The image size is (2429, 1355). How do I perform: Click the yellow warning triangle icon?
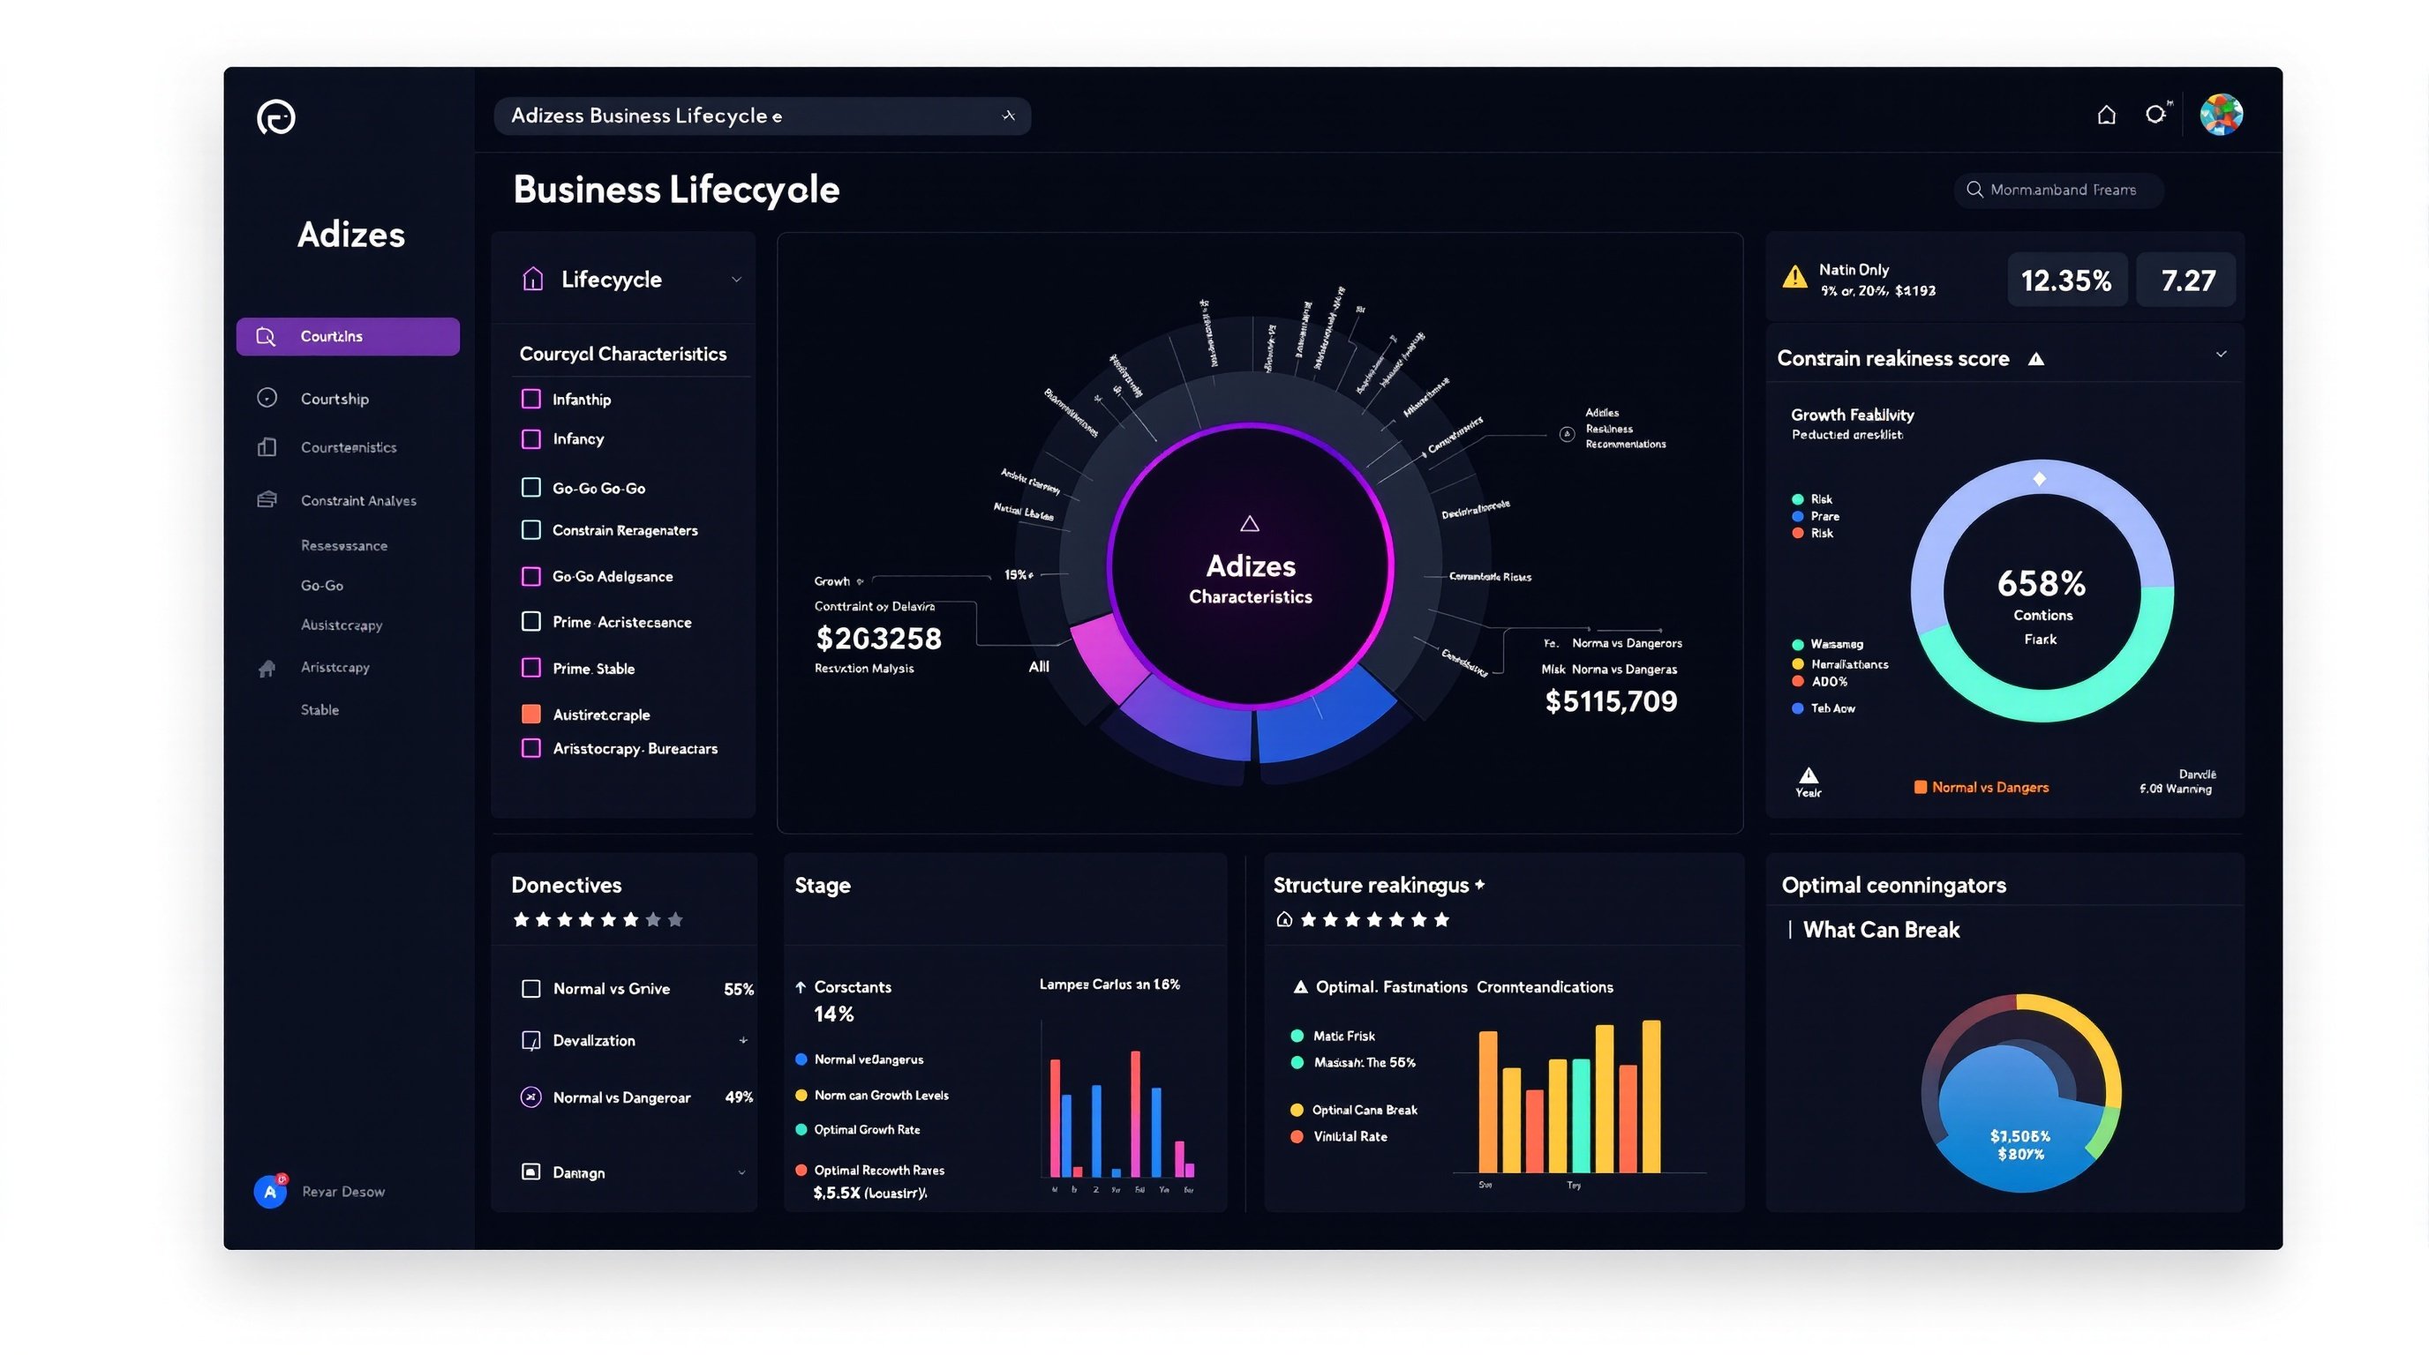1794,278
